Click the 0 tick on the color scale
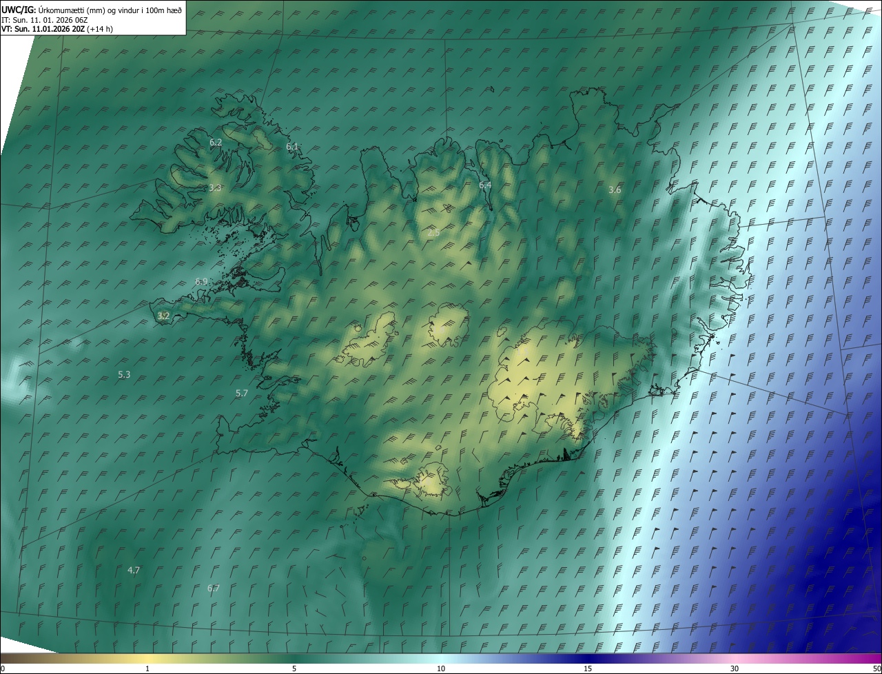 (x=2, y=668)
